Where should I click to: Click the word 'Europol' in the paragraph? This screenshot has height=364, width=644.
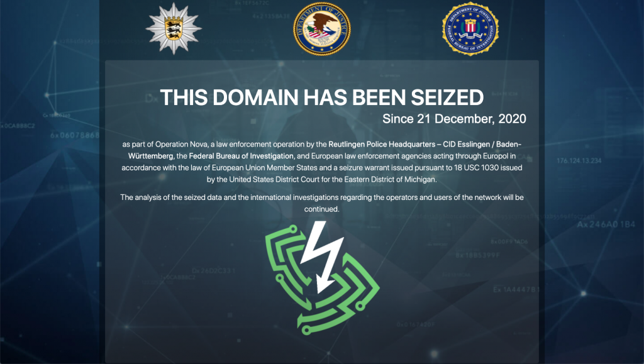[502, 156]
